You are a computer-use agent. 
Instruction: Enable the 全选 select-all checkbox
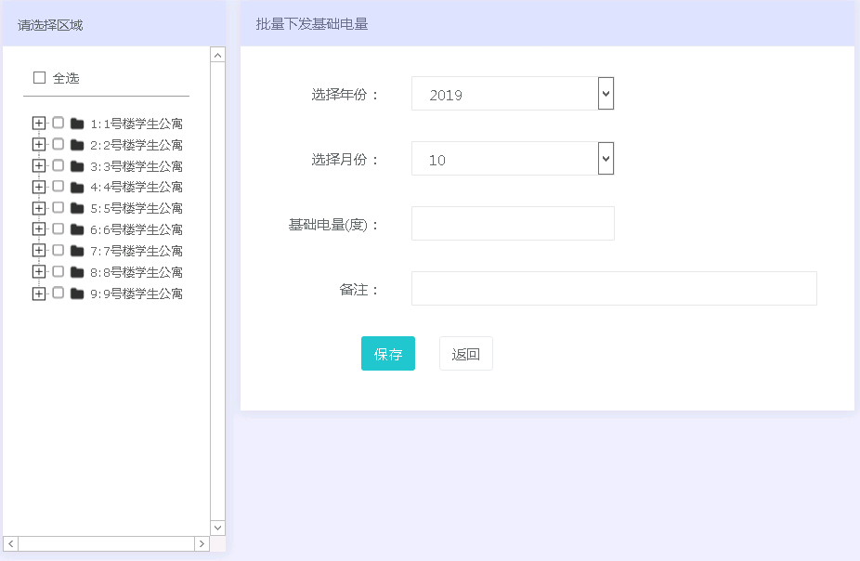(x=39, y=78)
